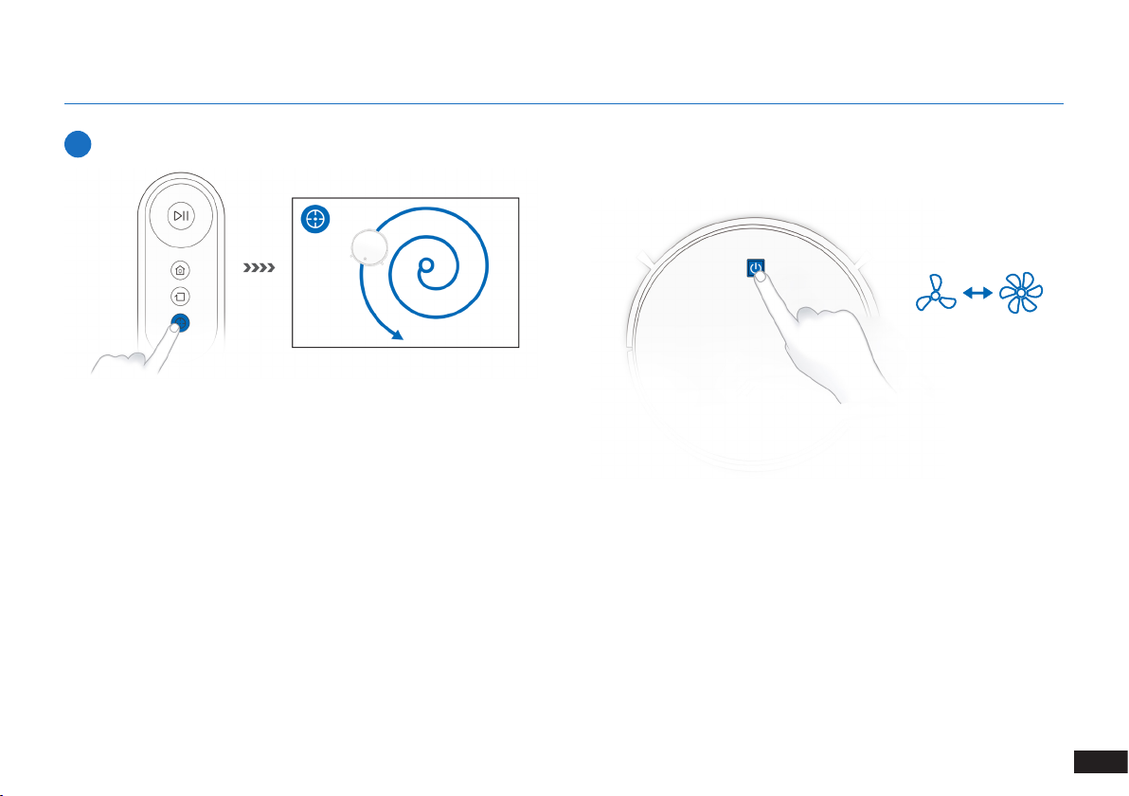1129x796 pixels.
Task: Click the blue spot-cleaning button on the remote
Action: pyautogui.click(x=181, y=323)
